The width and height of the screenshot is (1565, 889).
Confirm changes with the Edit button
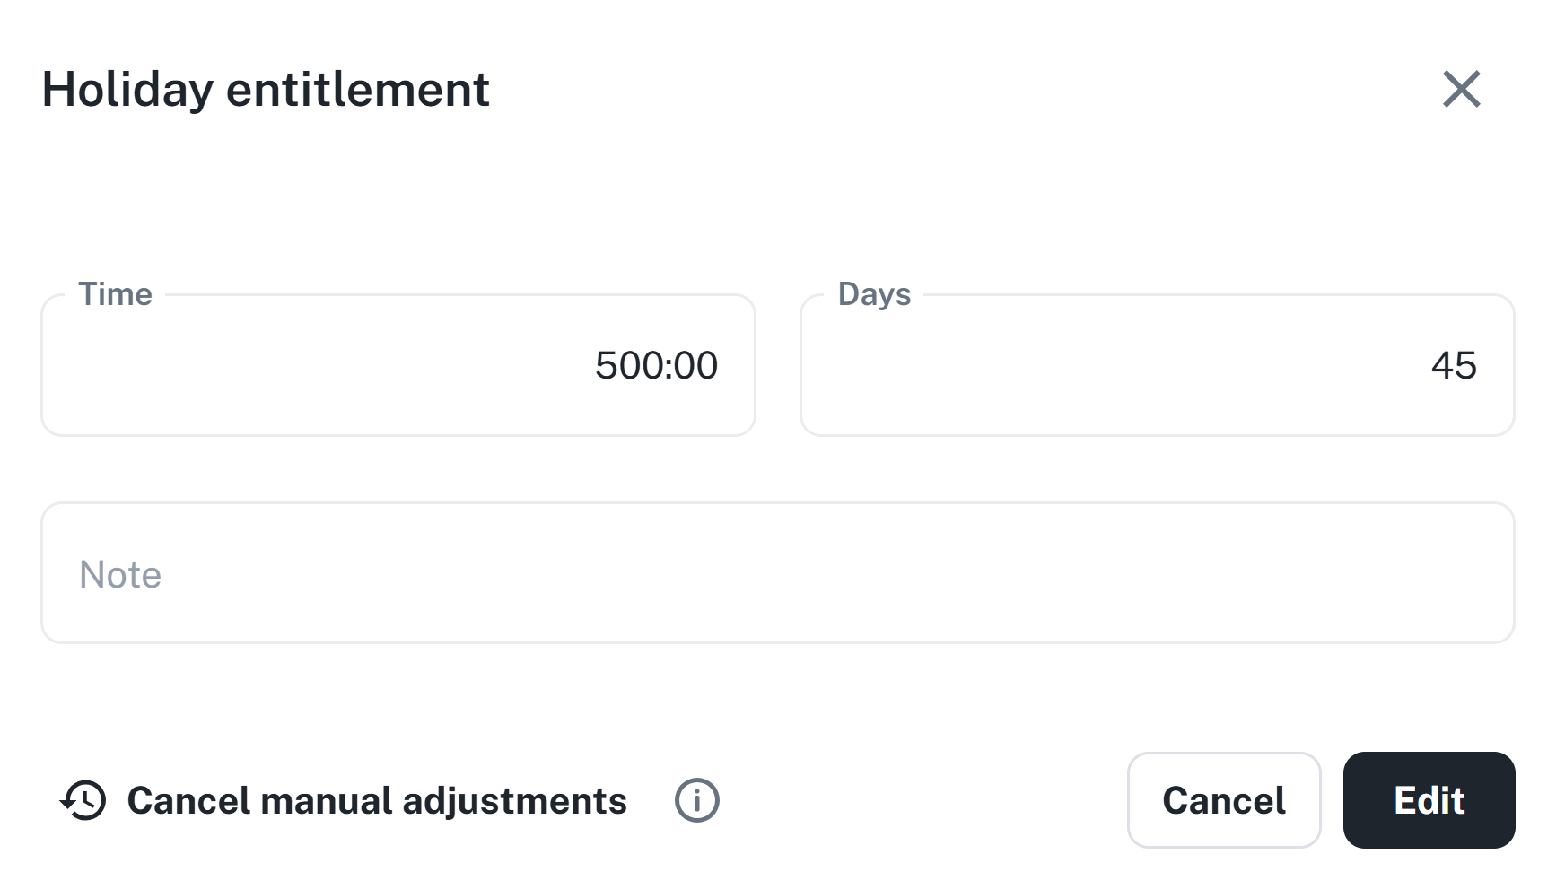tap(1429, 800)
